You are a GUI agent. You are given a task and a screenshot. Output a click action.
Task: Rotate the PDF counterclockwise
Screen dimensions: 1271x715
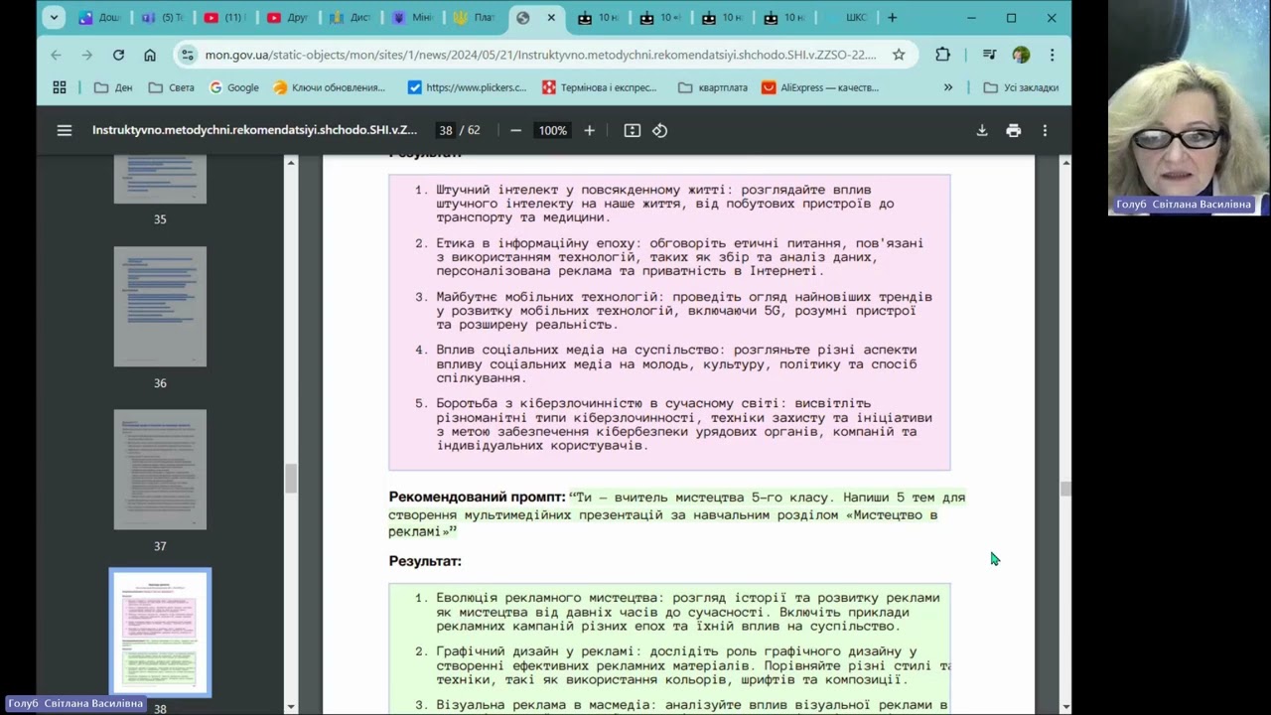pyautogui.click(x=659, y=130)
